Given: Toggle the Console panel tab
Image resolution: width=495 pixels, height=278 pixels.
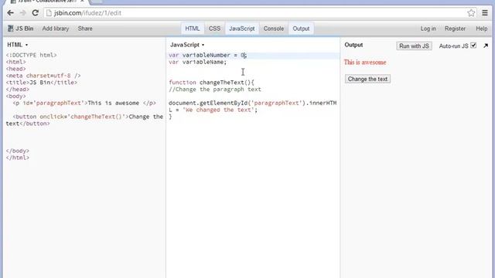Looking at the screenshot, I should pyautogui.click(x=274, y=29).
